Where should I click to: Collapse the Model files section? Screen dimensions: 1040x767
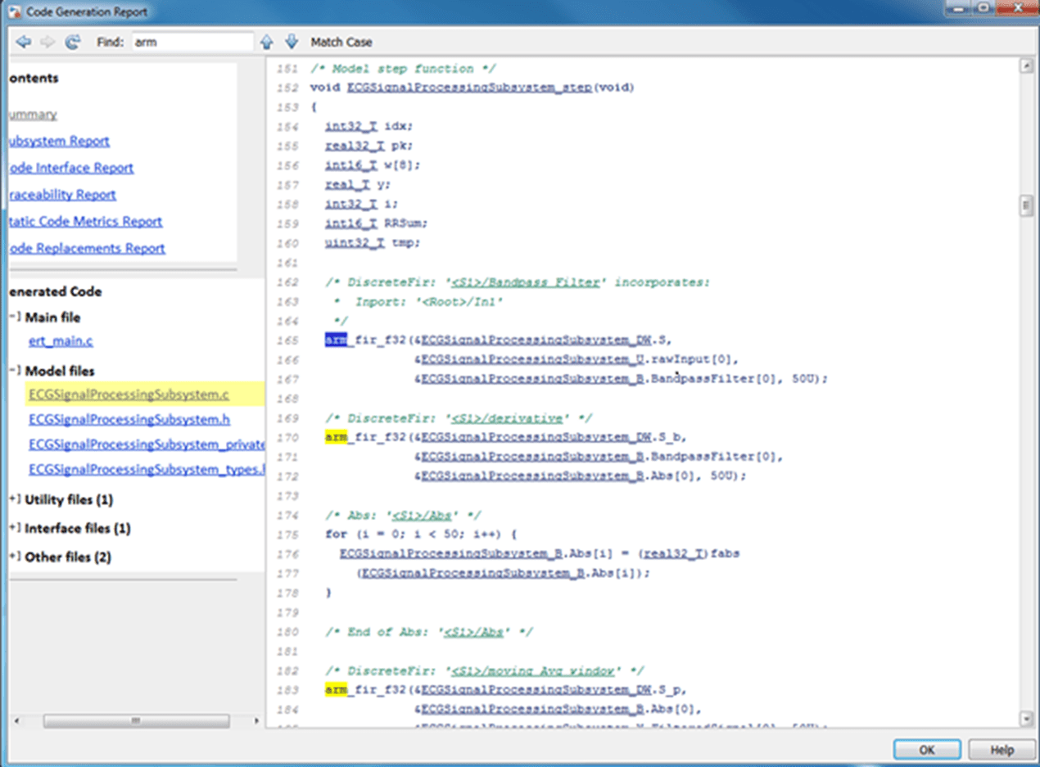(15, 370)
